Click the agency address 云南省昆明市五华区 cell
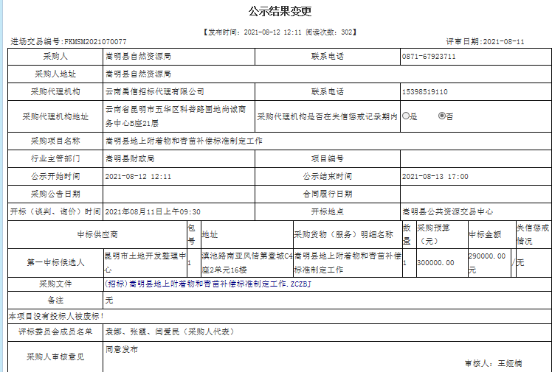 tap(179, 116)
